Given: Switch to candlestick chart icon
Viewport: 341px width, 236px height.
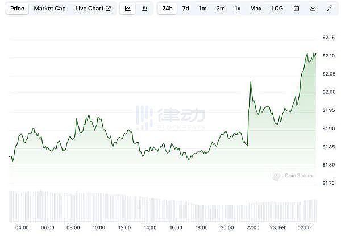Looking at the screenshot, I should coord(144,9).
